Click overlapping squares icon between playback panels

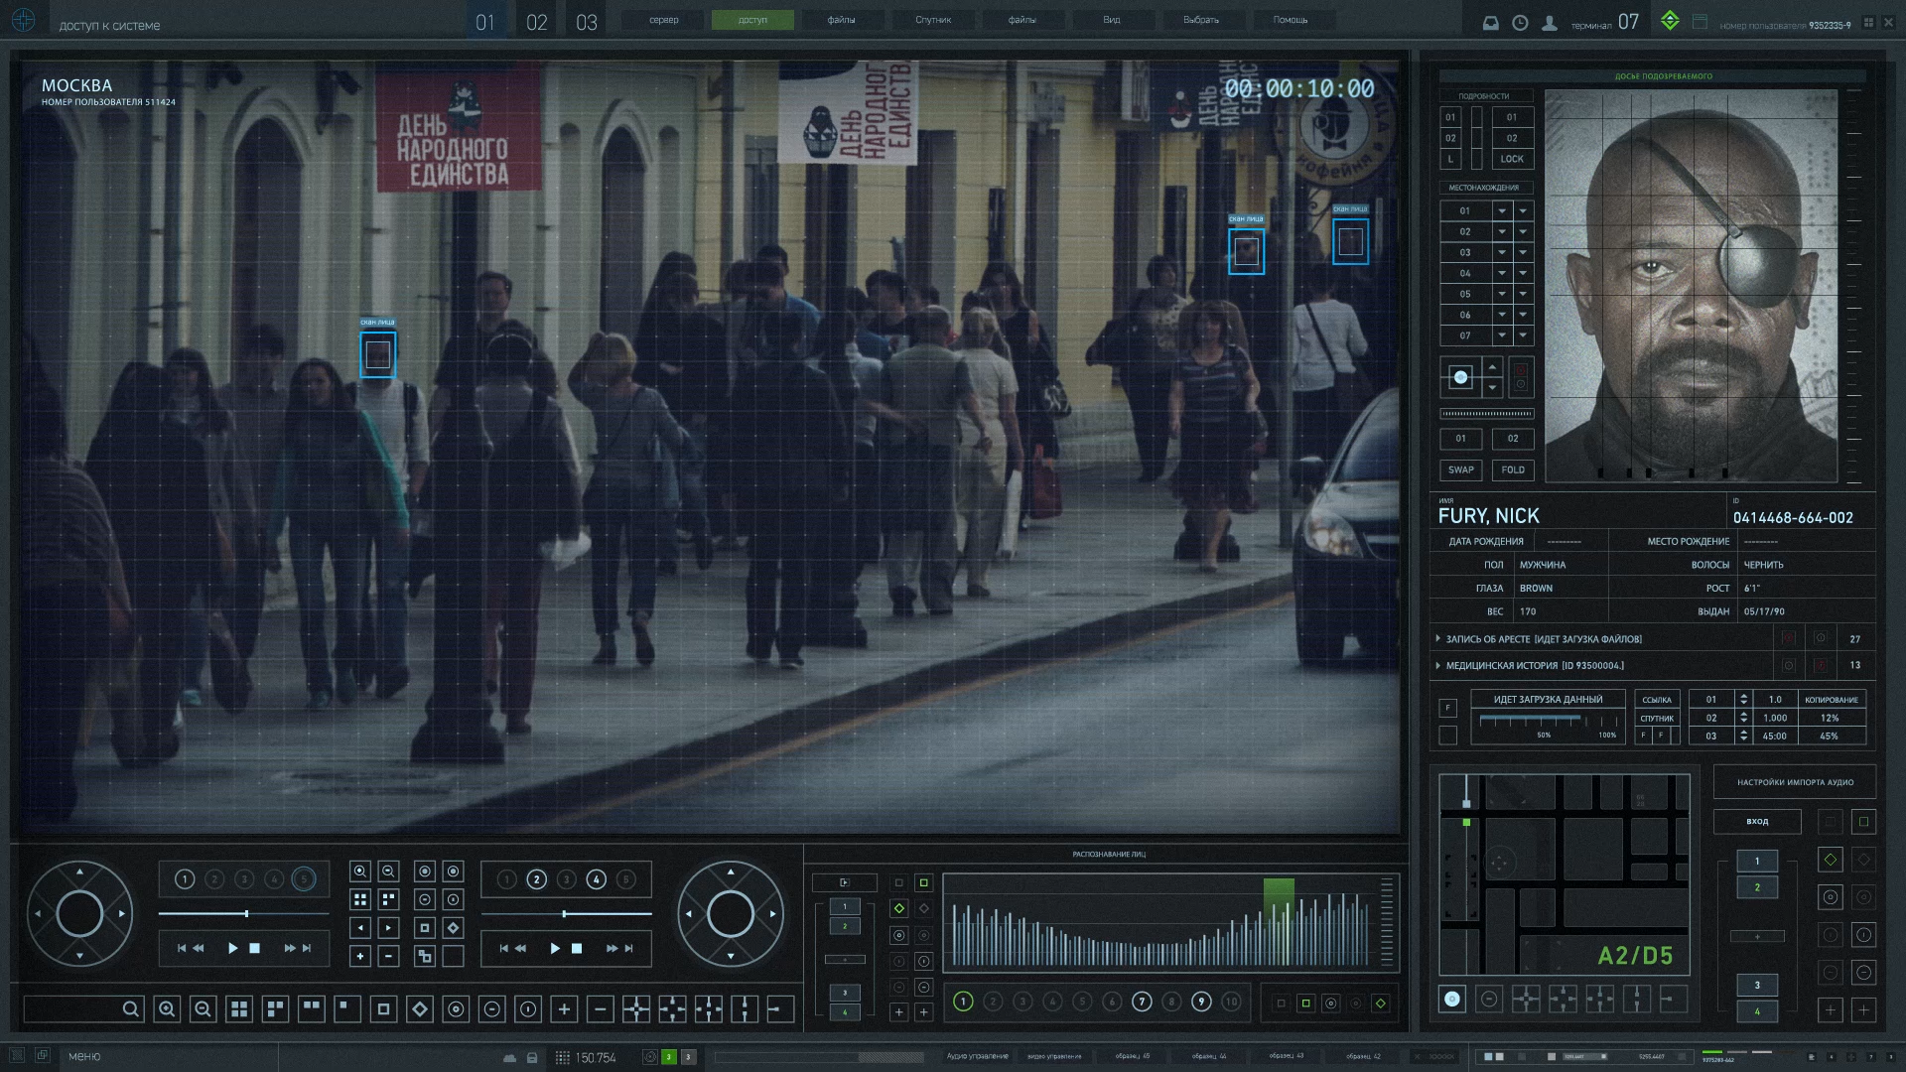[425, 956]
